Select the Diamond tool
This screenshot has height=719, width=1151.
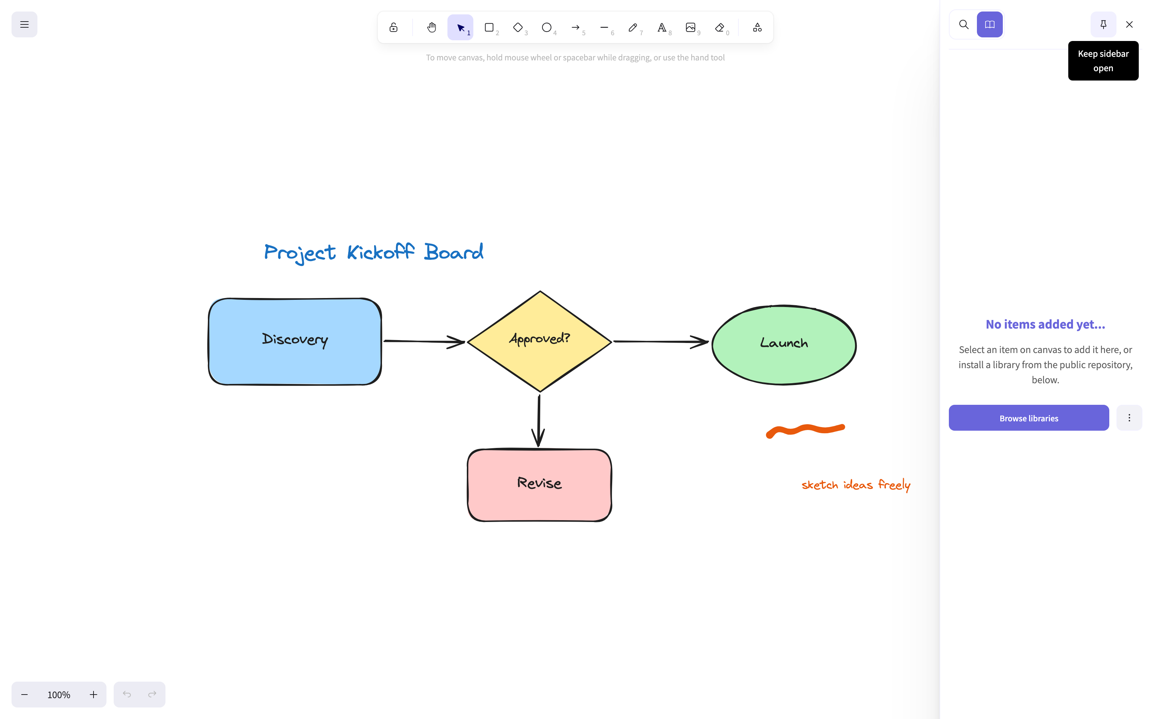(x=518, y=27)
